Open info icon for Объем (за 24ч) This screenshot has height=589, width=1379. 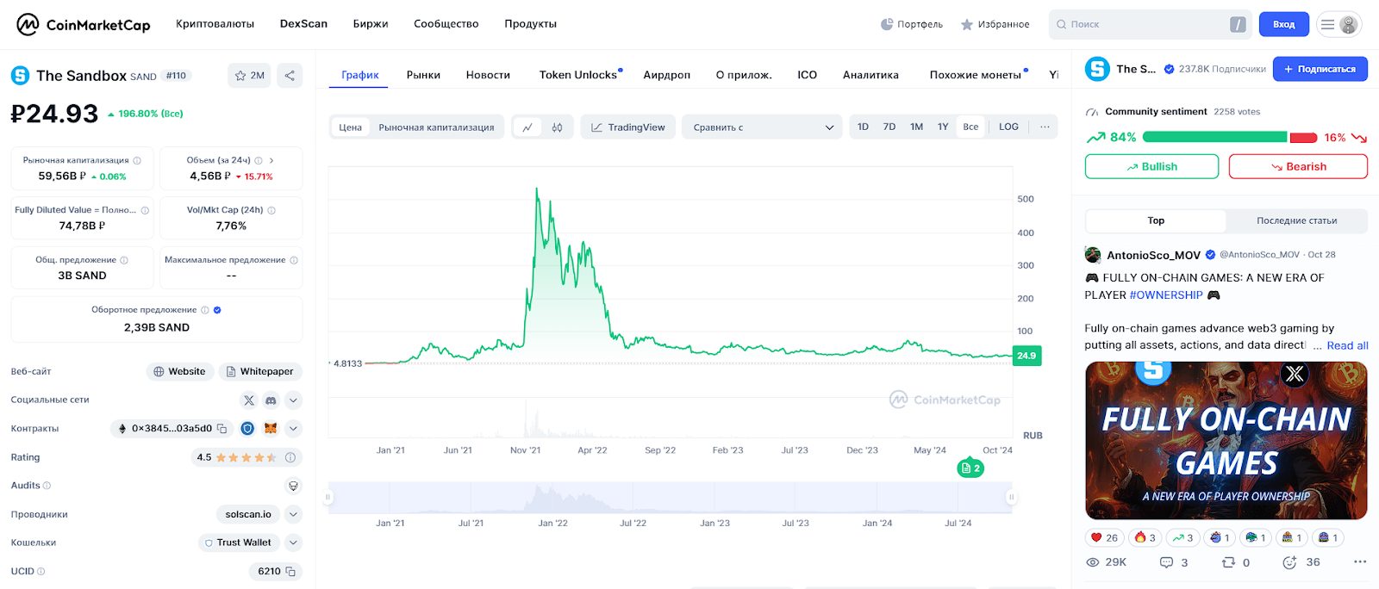(x=259, y=160)
